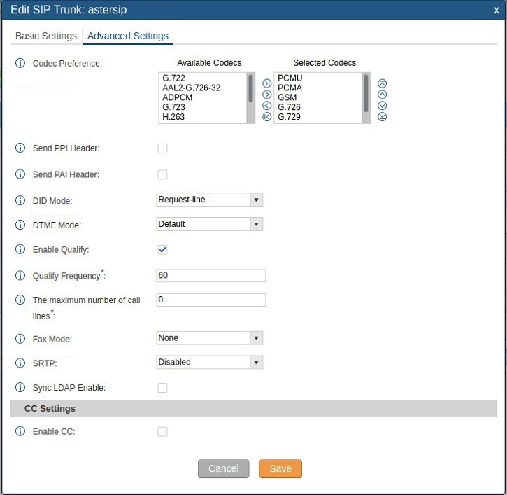This screenshot has width=507, height=495.
Task: Close the Edit SIP Trunk dialog
Action: 497,10
